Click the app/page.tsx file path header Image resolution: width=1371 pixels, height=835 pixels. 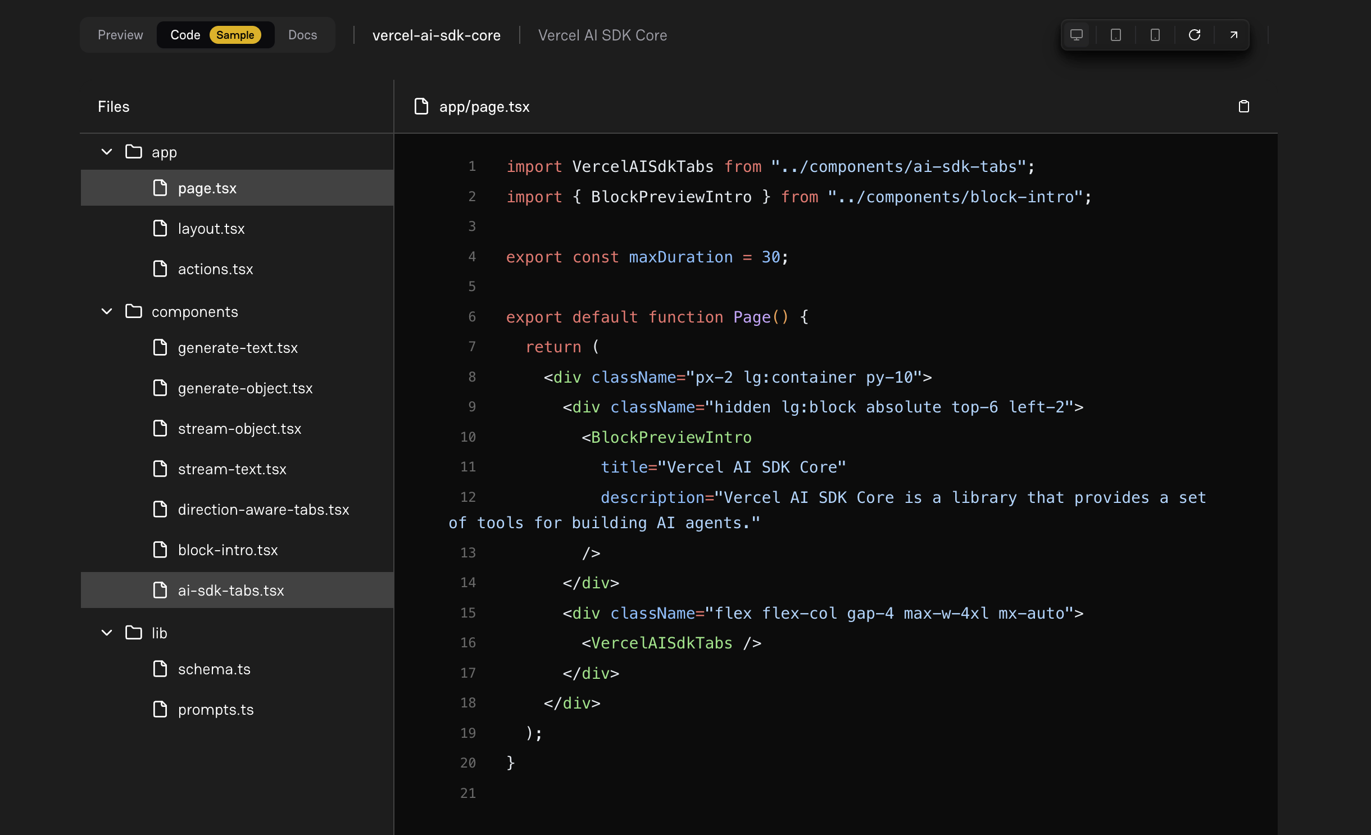coord(484,107)
